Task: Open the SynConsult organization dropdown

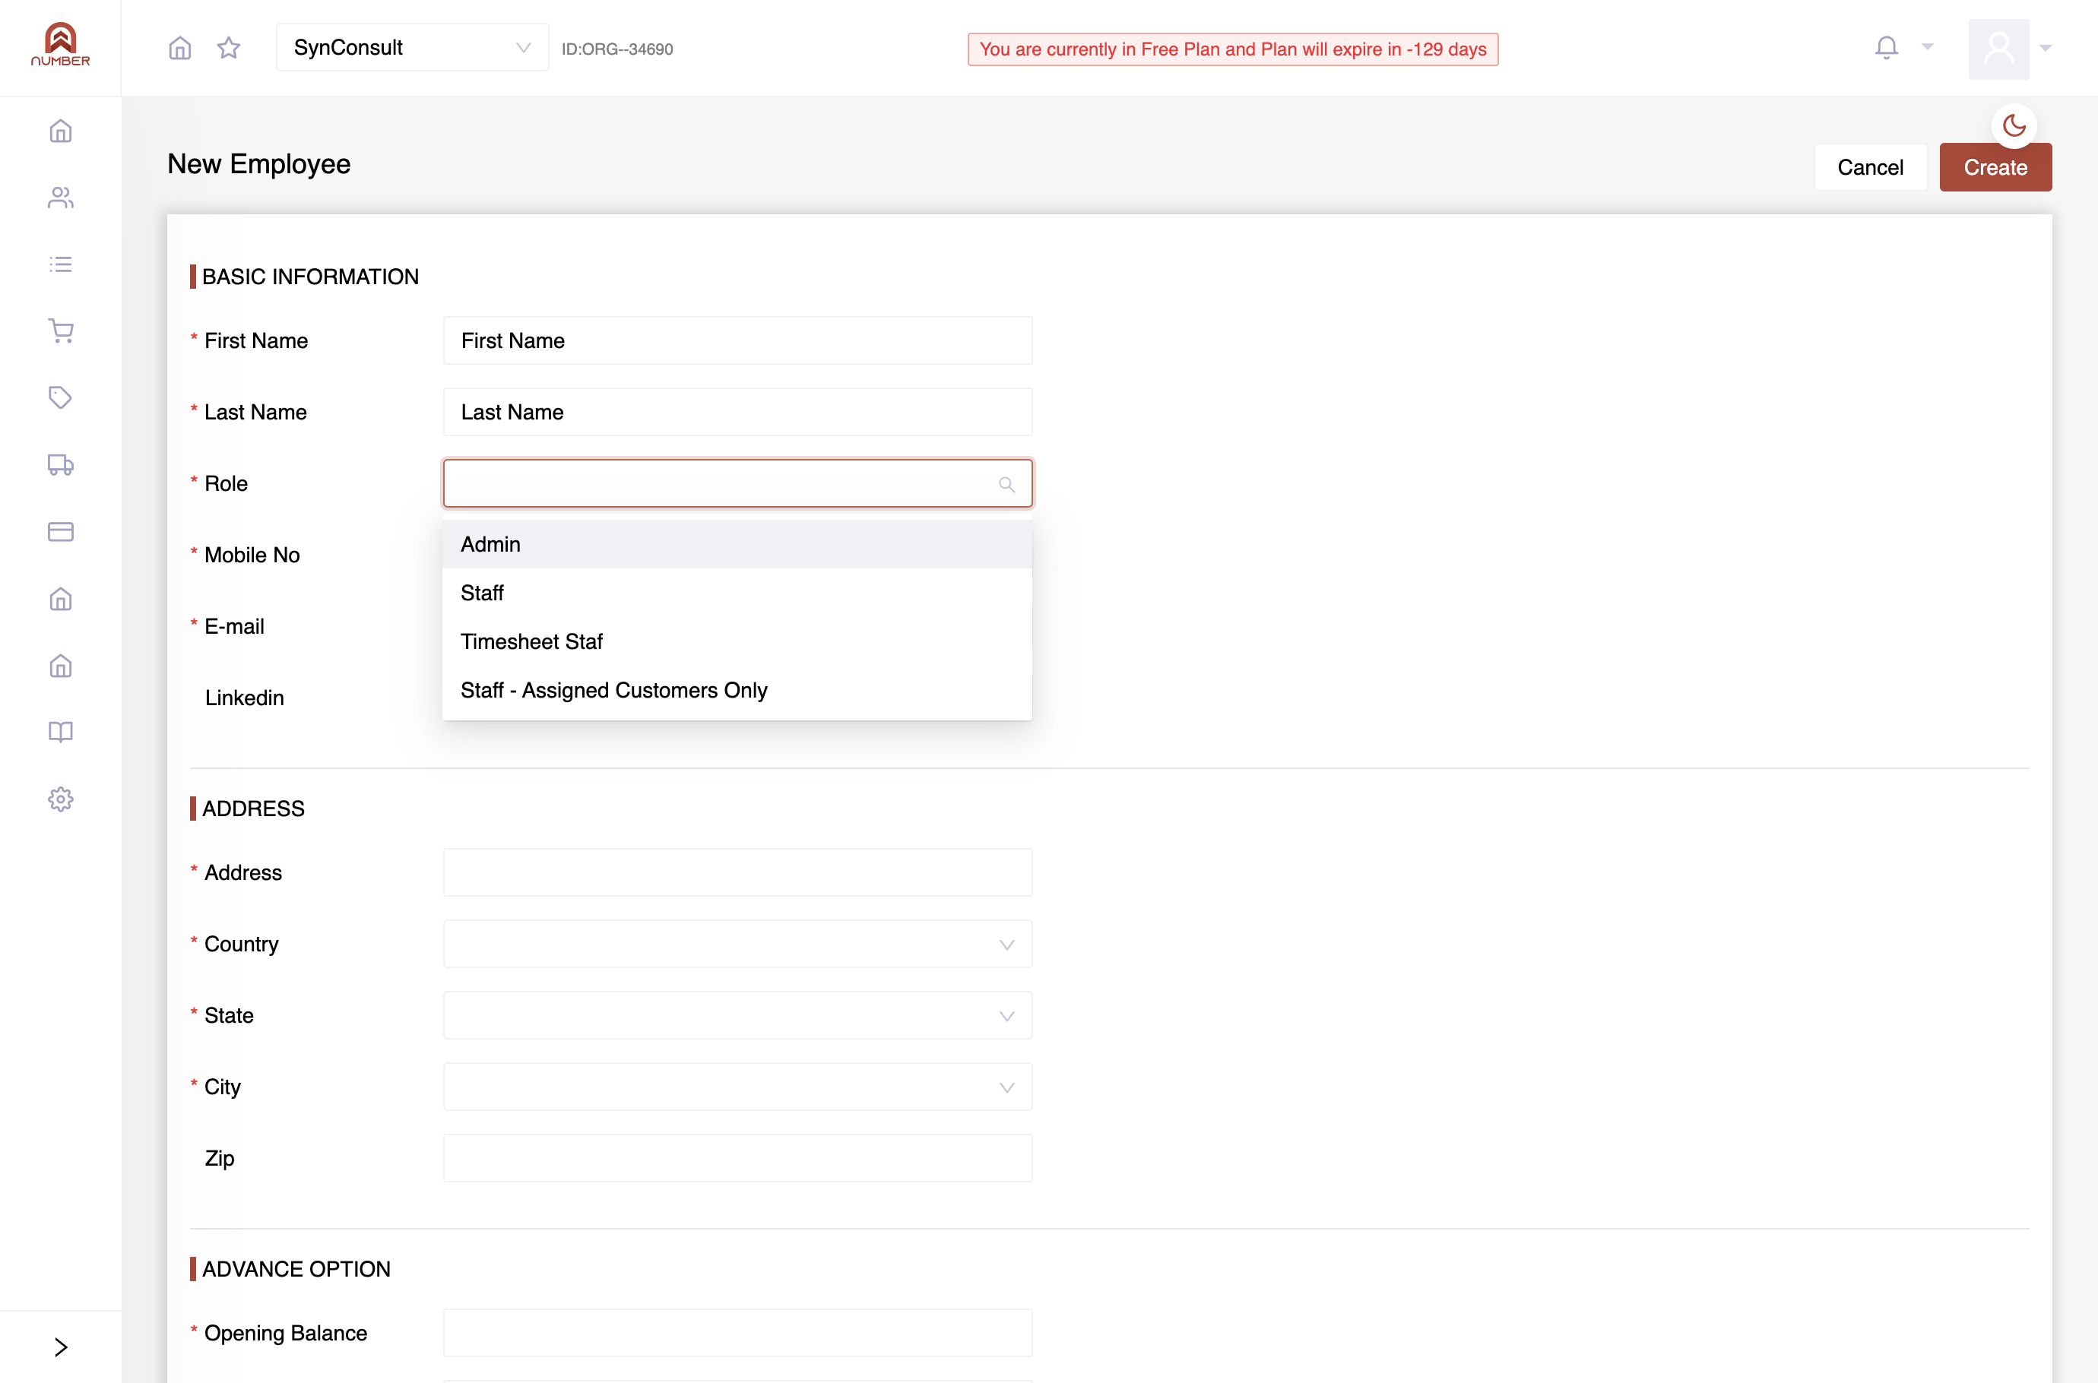Action: coord(412,48)
